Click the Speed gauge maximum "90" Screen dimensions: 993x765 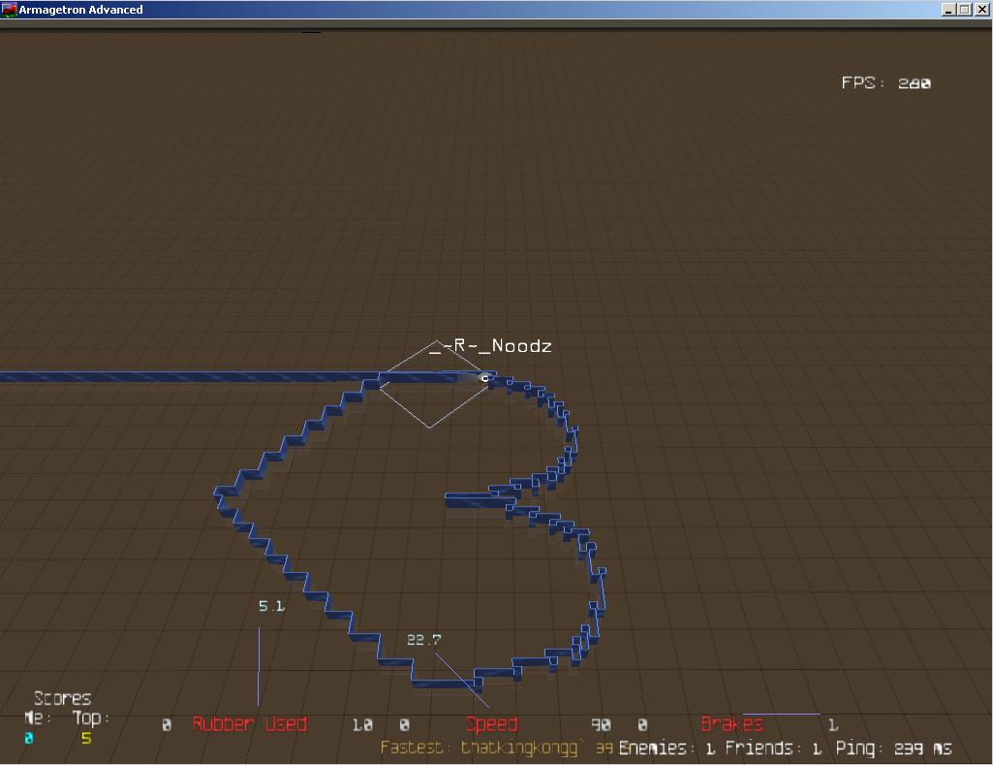pos(601,724)
